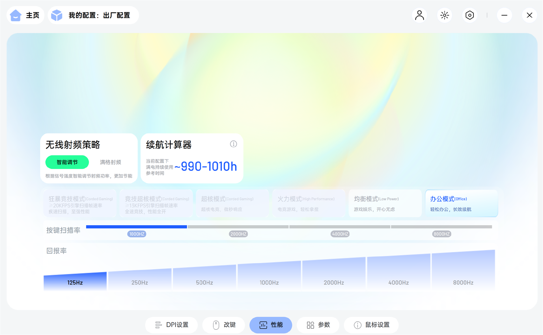Open the cube icon profile 我的配置
Viewport: 543px width, 335px height.
click(57, 15)
